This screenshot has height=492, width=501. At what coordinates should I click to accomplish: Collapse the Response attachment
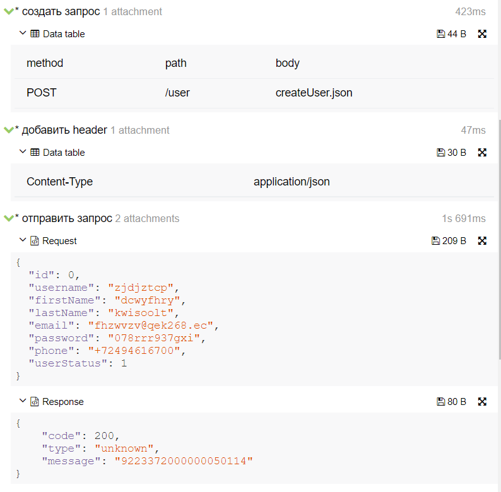(x=22, y=401)
